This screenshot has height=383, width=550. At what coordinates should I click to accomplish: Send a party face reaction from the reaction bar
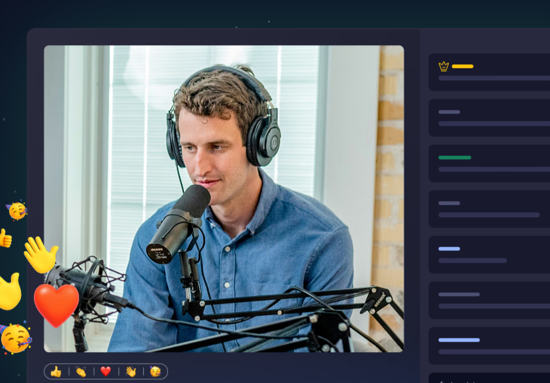[x=155, y=372]
